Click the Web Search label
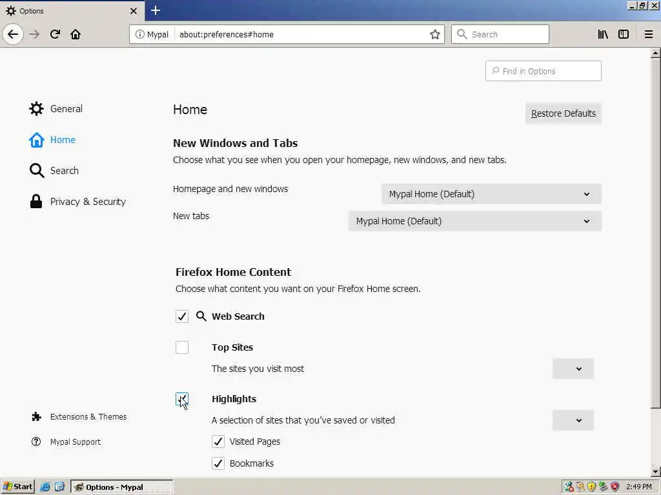Screen dimensions: 661x495 point(238,316)
